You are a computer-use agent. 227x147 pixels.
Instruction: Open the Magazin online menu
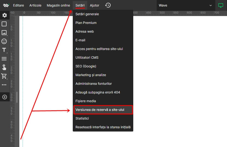click(x=58, y=5)
